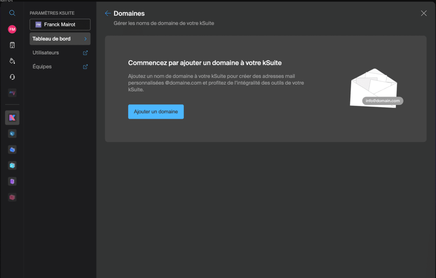436x278 pixels.
Task: Select Équipes in the settings menu
Action: pyautogui.click(x=42, y=67)
